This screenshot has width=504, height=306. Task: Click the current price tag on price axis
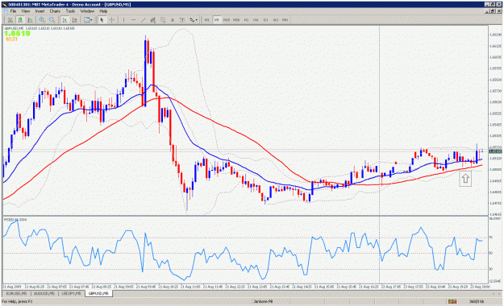pos(495,151)
